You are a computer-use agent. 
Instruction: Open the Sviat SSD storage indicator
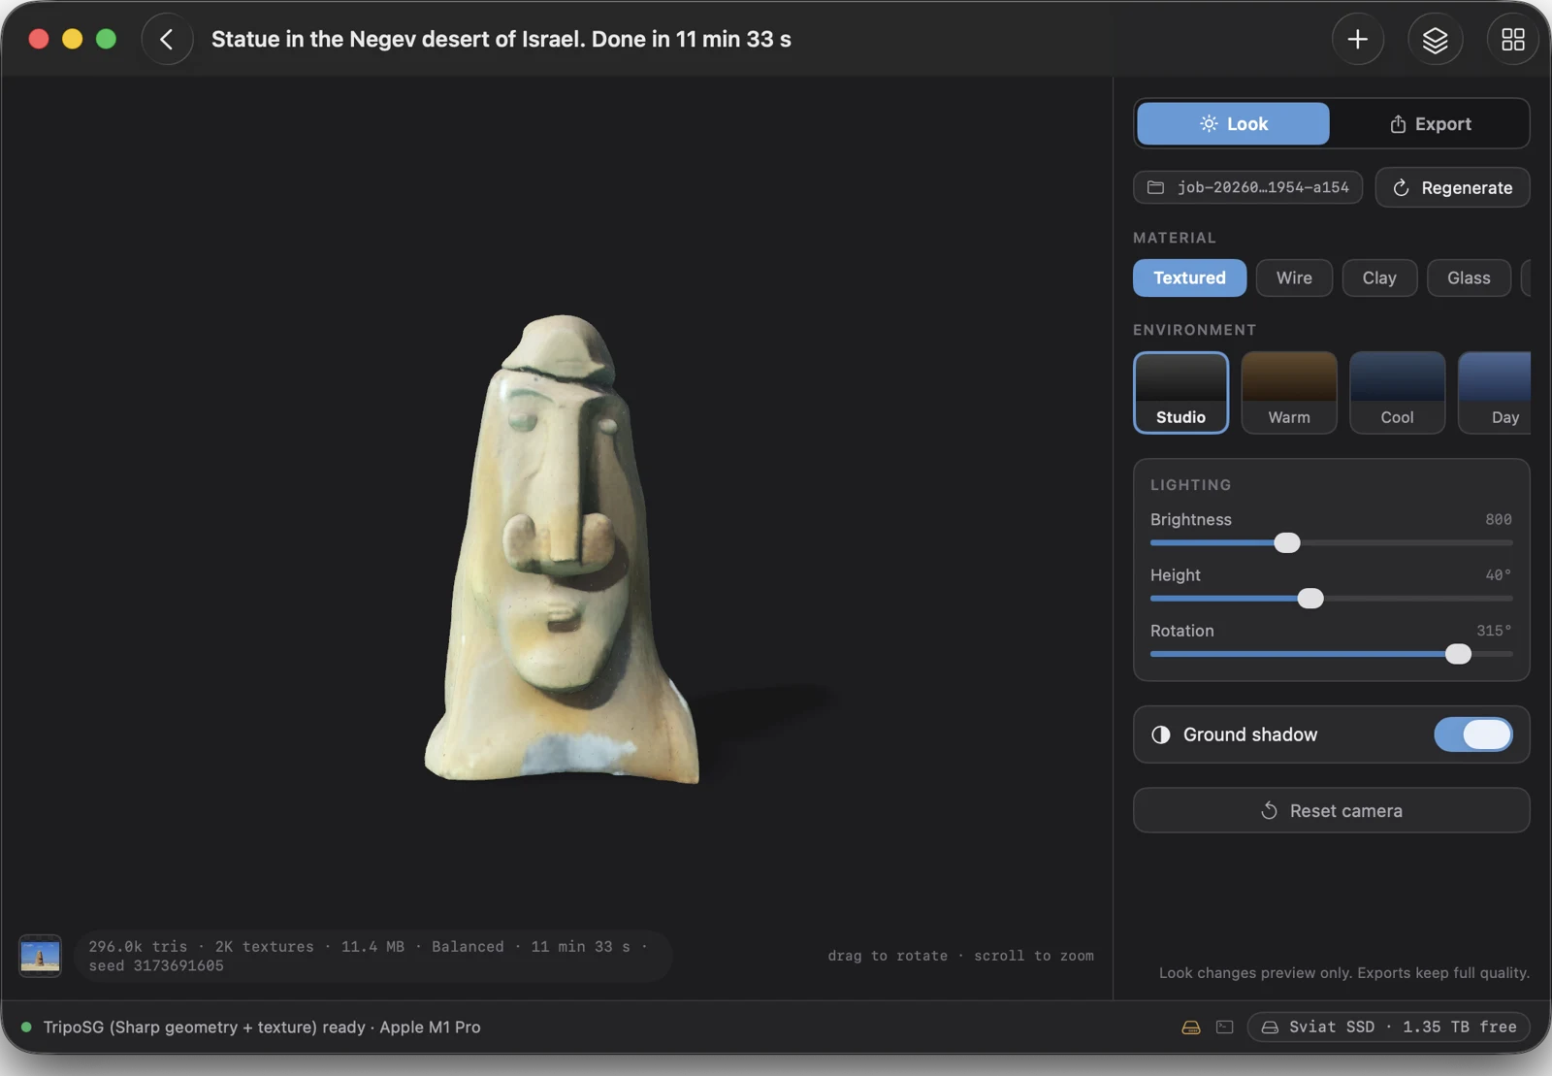(1388, 1027)
